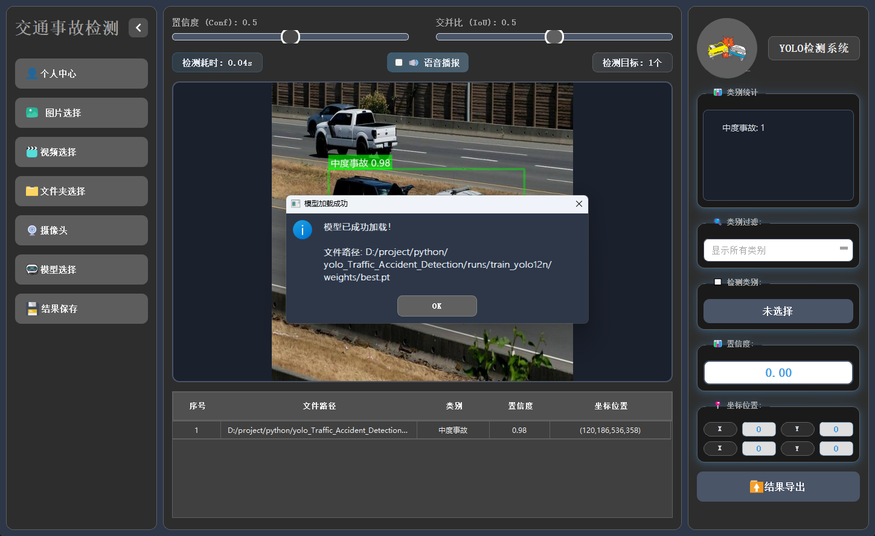Click 结果保存 to save results
This screenshot has height=536, width=875.
coord(82,309)
